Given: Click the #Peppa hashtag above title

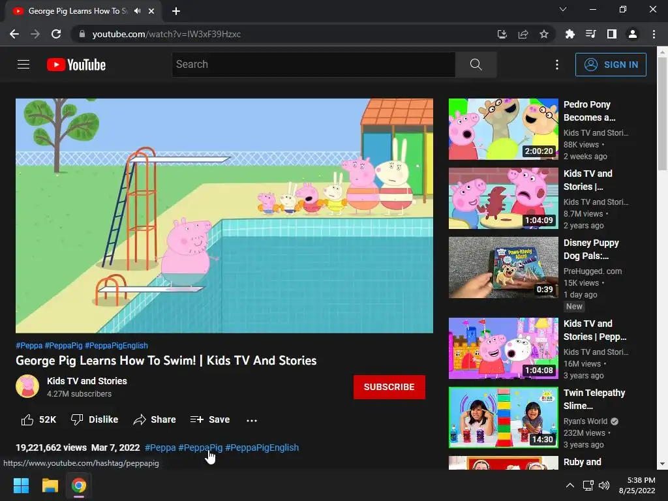Looking at the screenshot, I should [29, 346].
